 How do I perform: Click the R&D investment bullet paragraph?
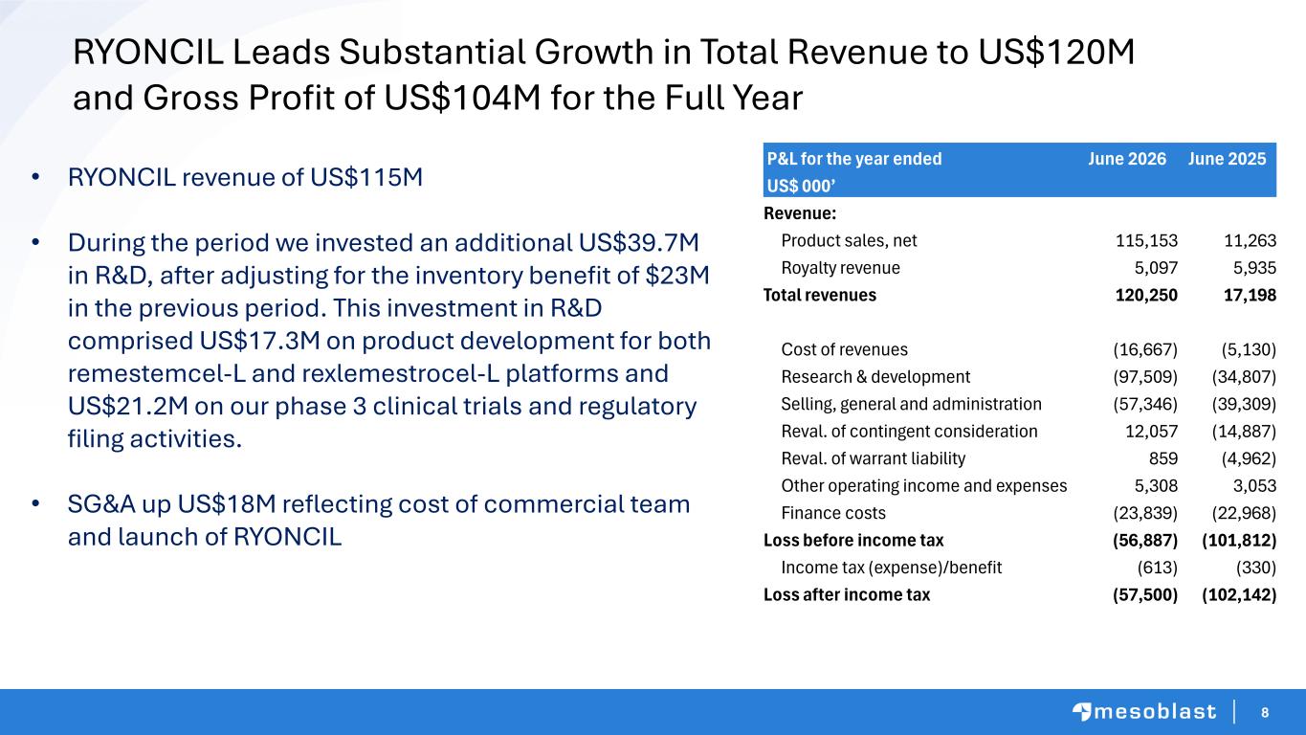pyautogui.click(x=389, y=341)
